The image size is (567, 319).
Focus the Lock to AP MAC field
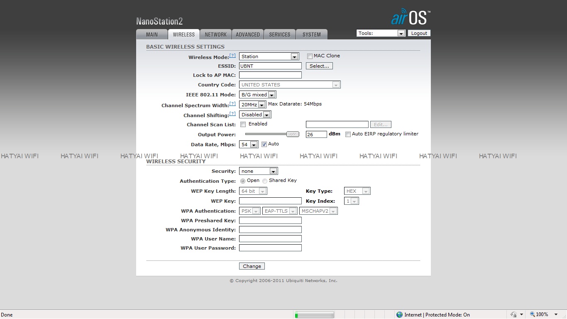coord(271,75)
